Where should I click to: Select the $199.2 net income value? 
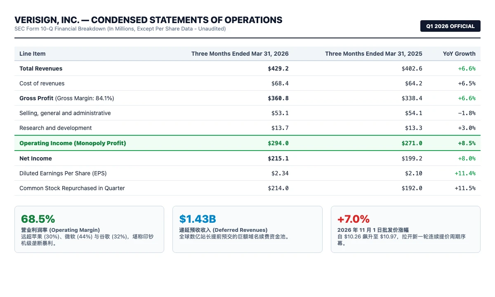point(412,158)
